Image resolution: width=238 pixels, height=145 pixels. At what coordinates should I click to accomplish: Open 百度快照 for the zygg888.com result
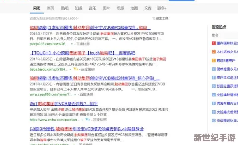86,94
